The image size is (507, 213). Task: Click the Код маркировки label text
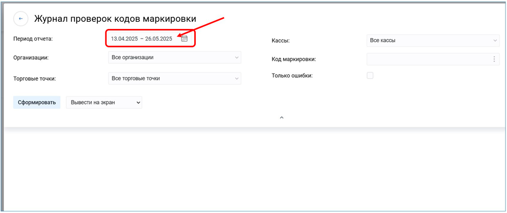pos(294,59)
